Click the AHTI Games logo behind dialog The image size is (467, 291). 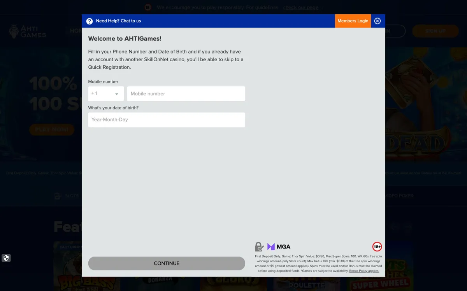[27, 31]
